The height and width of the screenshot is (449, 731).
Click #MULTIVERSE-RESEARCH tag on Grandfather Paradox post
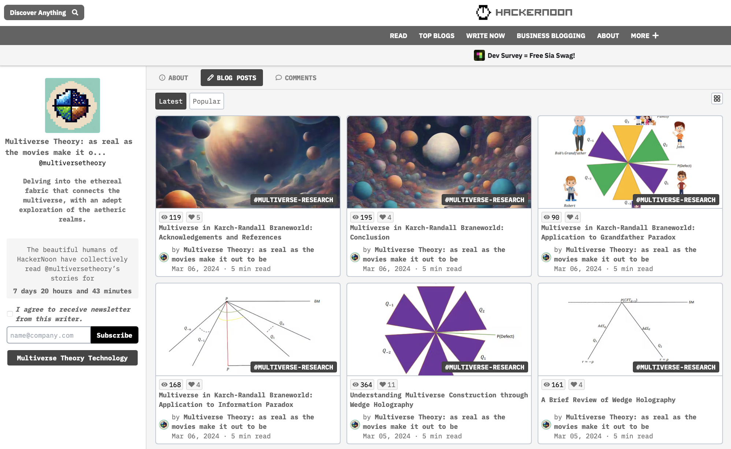tap(676, 200)
